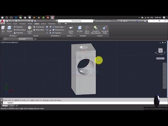Open the Sign In dropdown

coord(134,21)
